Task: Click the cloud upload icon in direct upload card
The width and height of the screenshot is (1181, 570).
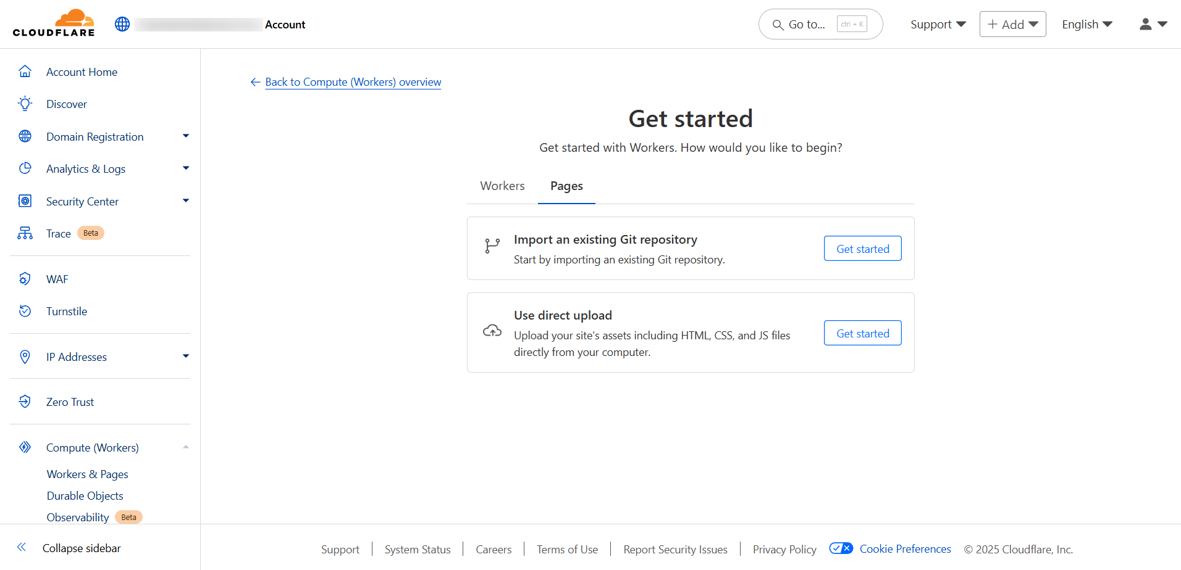Action: tap(492, 331)
